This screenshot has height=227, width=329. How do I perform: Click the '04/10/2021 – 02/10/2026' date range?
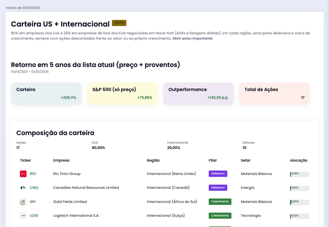pos(30,72)
